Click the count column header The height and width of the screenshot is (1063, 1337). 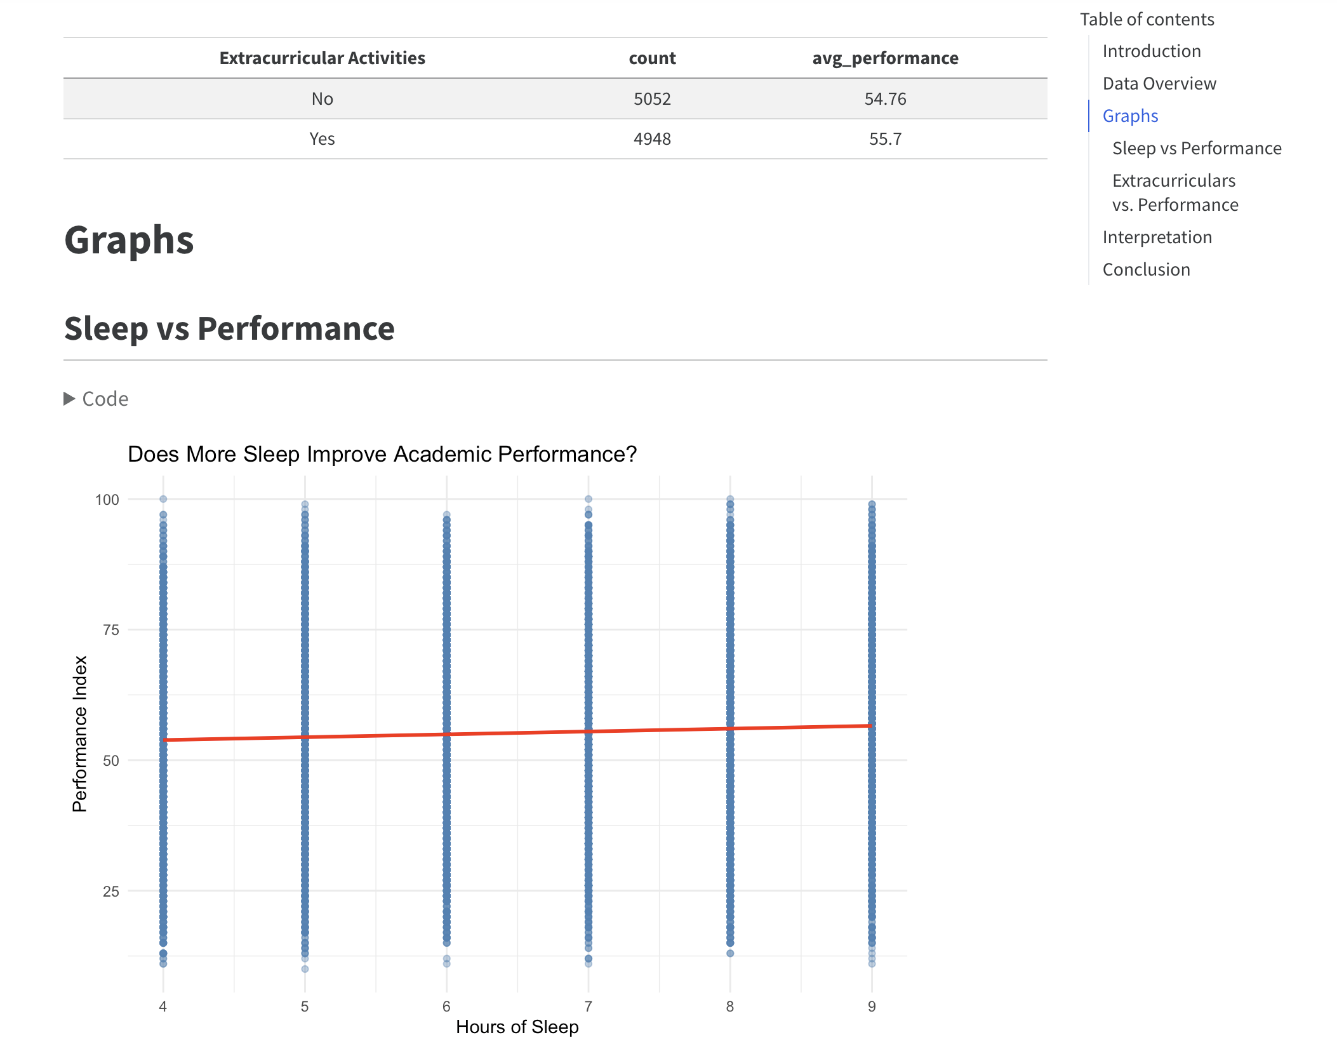652,58
